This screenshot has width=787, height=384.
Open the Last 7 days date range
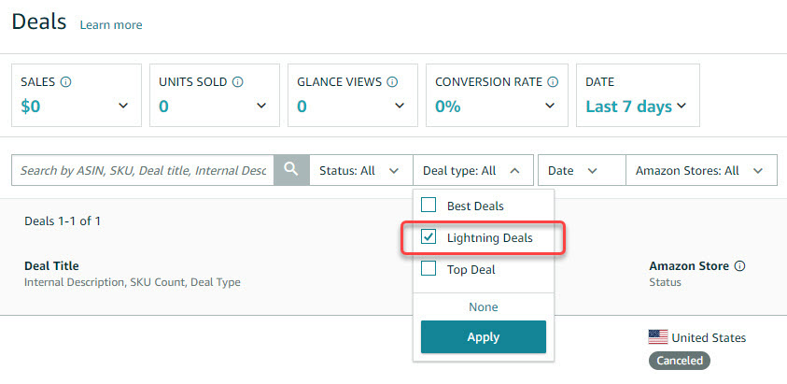tap(636, 107)
